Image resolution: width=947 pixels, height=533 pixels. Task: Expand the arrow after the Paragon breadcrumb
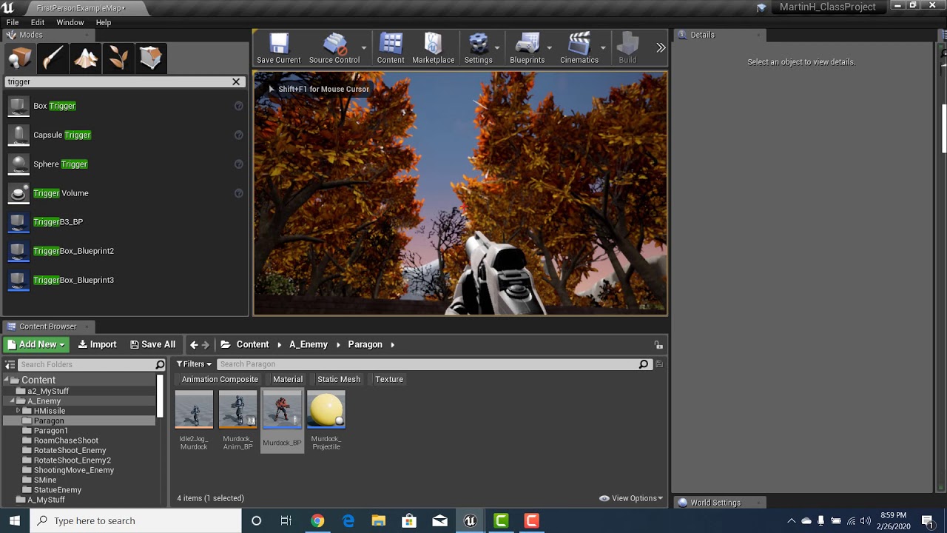point(393,344)
